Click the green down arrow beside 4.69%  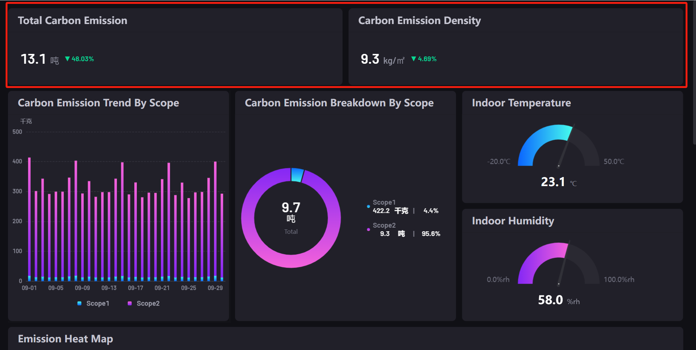pyautogui.click(x=414, y=59)
